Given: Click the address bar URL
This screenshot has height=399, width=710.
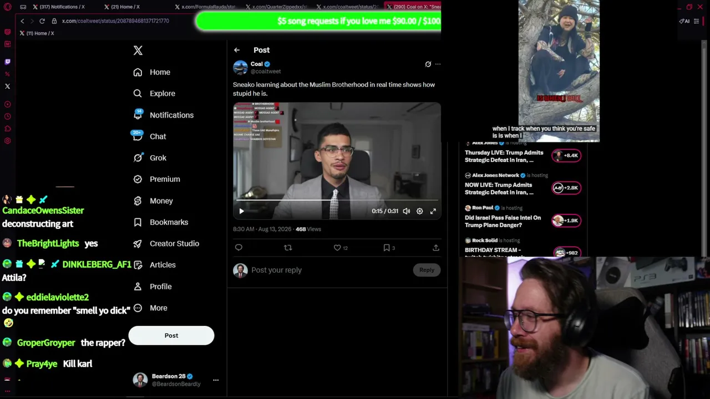Looking at the screenshot, I should point(115,21).
